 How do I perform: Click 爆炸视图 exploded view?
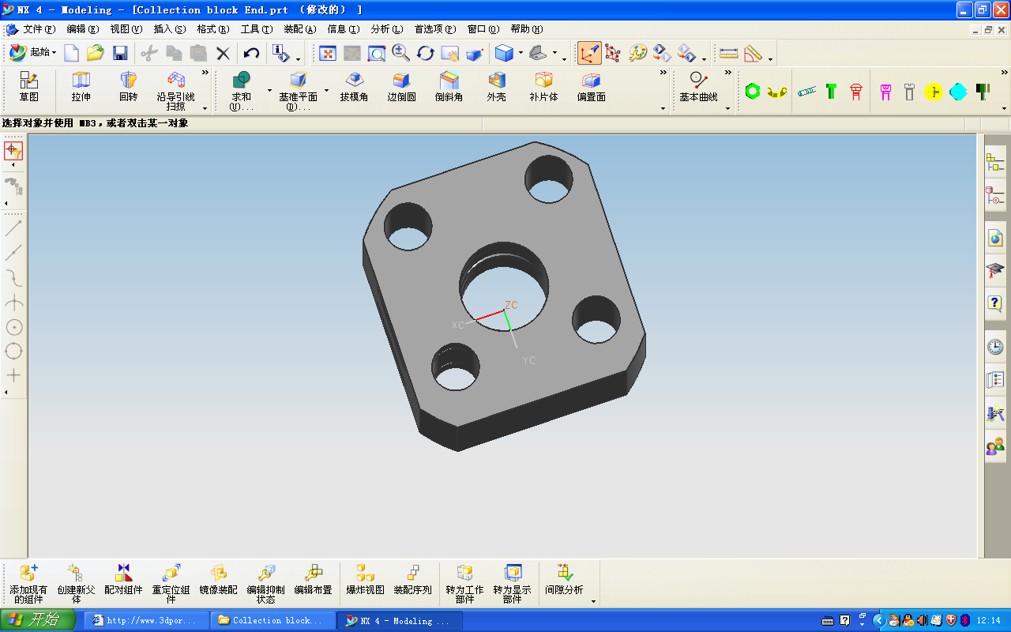365,580
